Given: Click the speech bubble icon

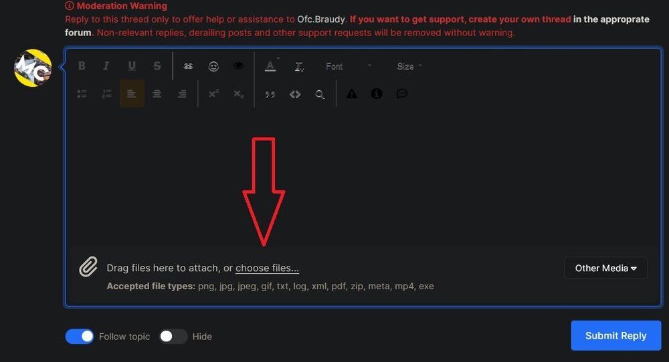Looking at the screenshot, I should (x=401, y=94).
